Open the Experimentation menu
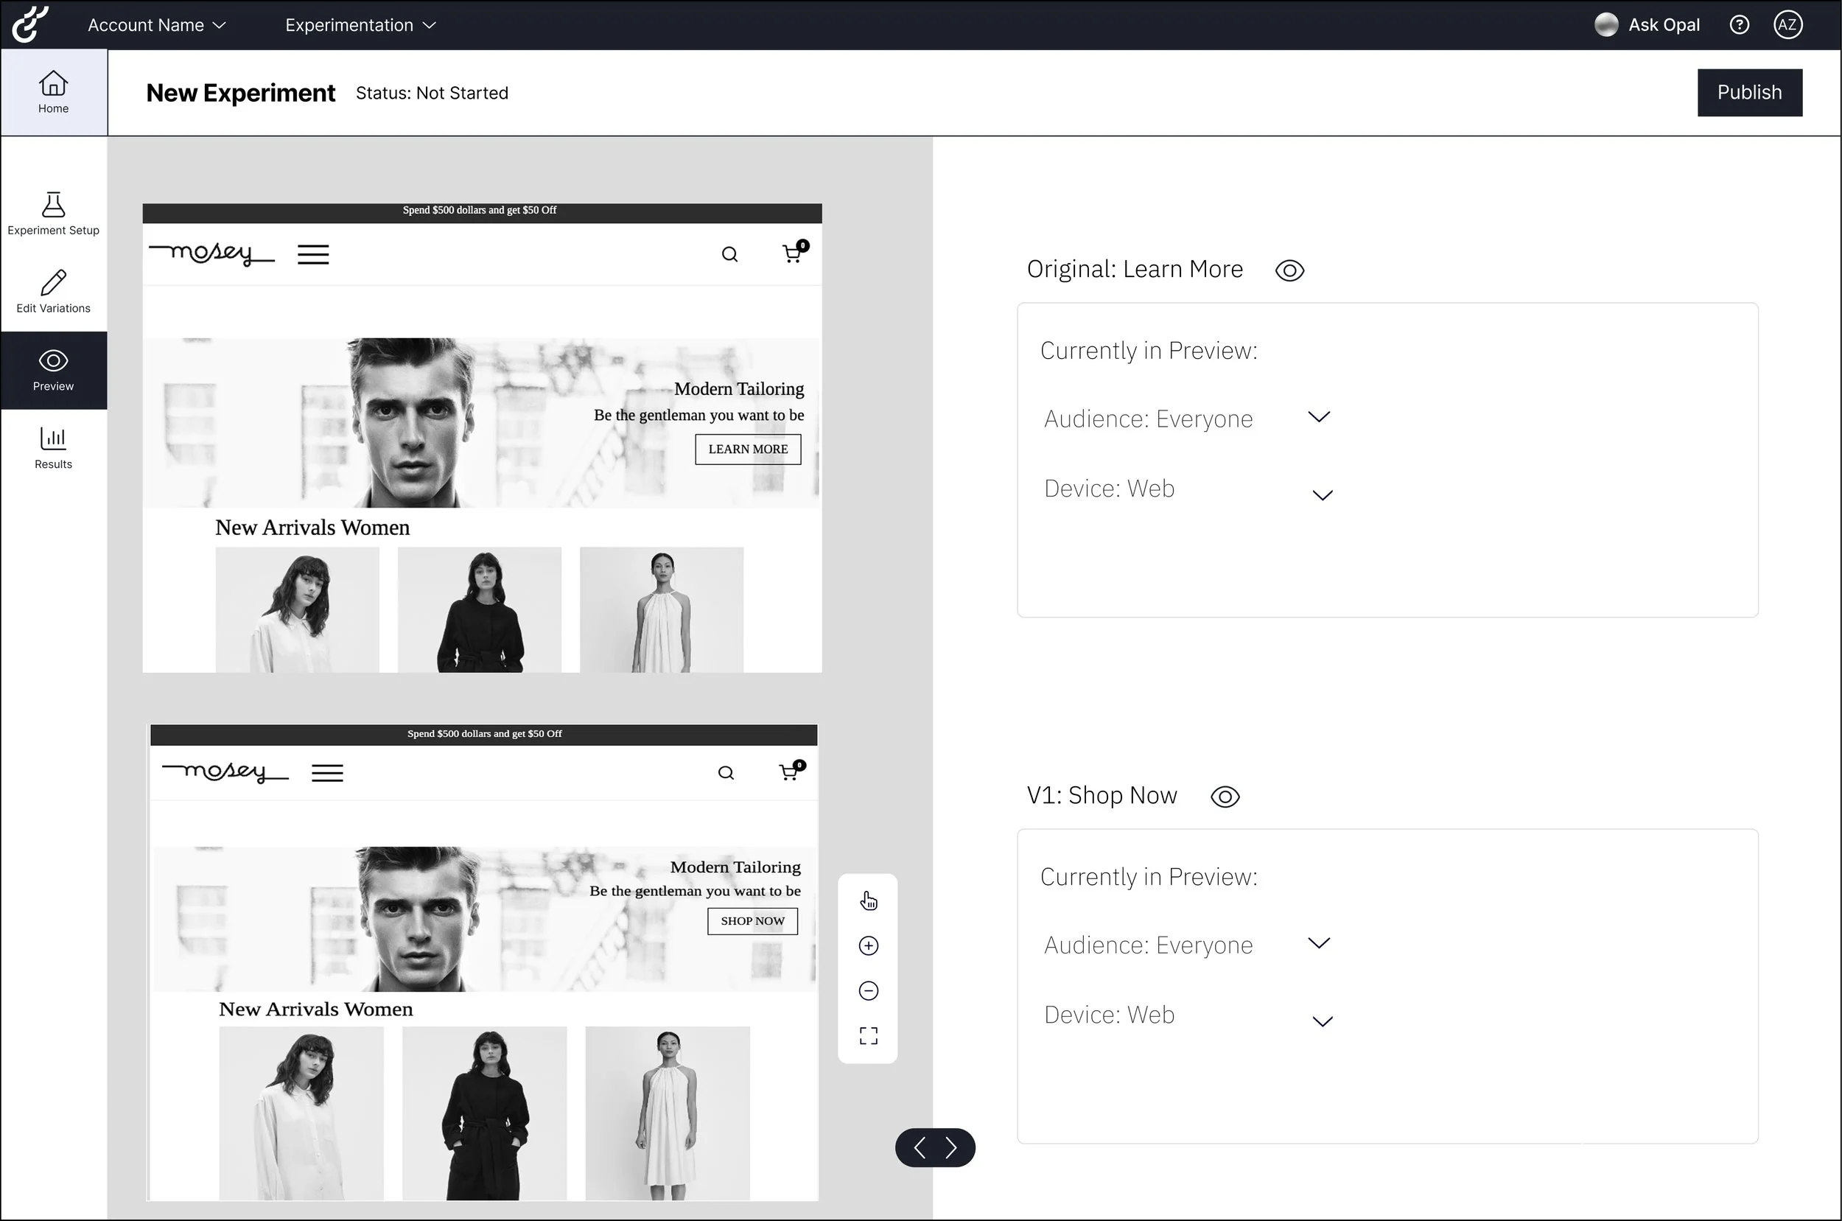The height and width of the screenshot is (1221, 1842). coord(360,25)
